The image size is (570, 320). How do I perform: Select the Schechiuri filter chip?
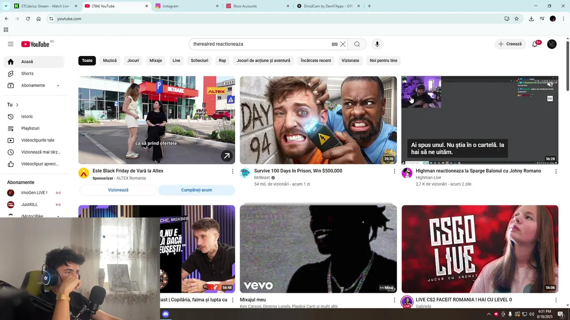pyautogui.click(x=199, y=60)
